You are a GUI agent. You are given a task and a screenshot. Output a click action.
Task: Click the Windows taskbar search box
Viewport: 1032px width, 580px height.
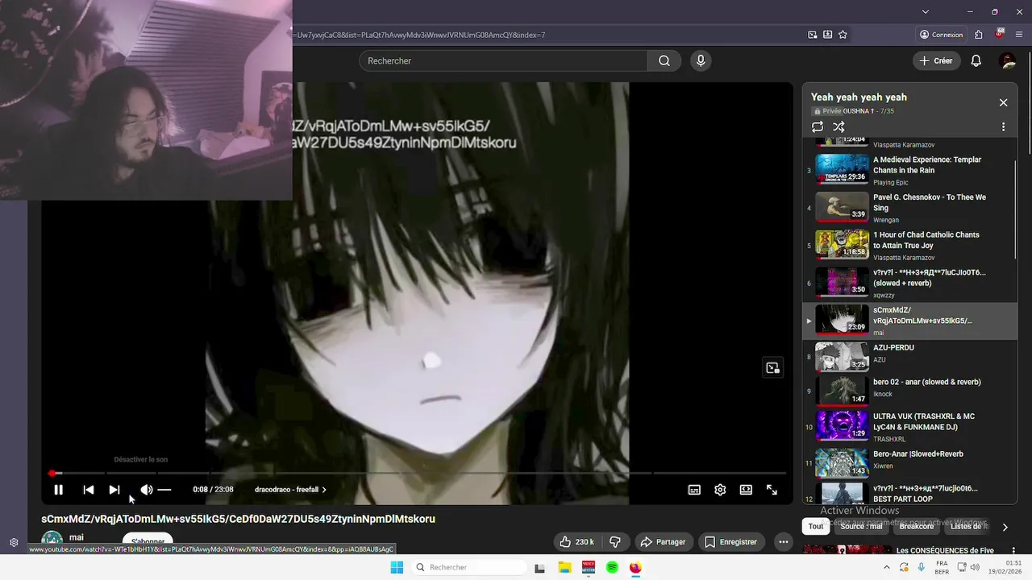[x=469, y=567]
